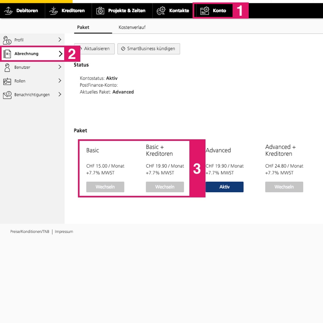Click the Rollen ID card icon
The image size is (323, 323).
(7, 81)
